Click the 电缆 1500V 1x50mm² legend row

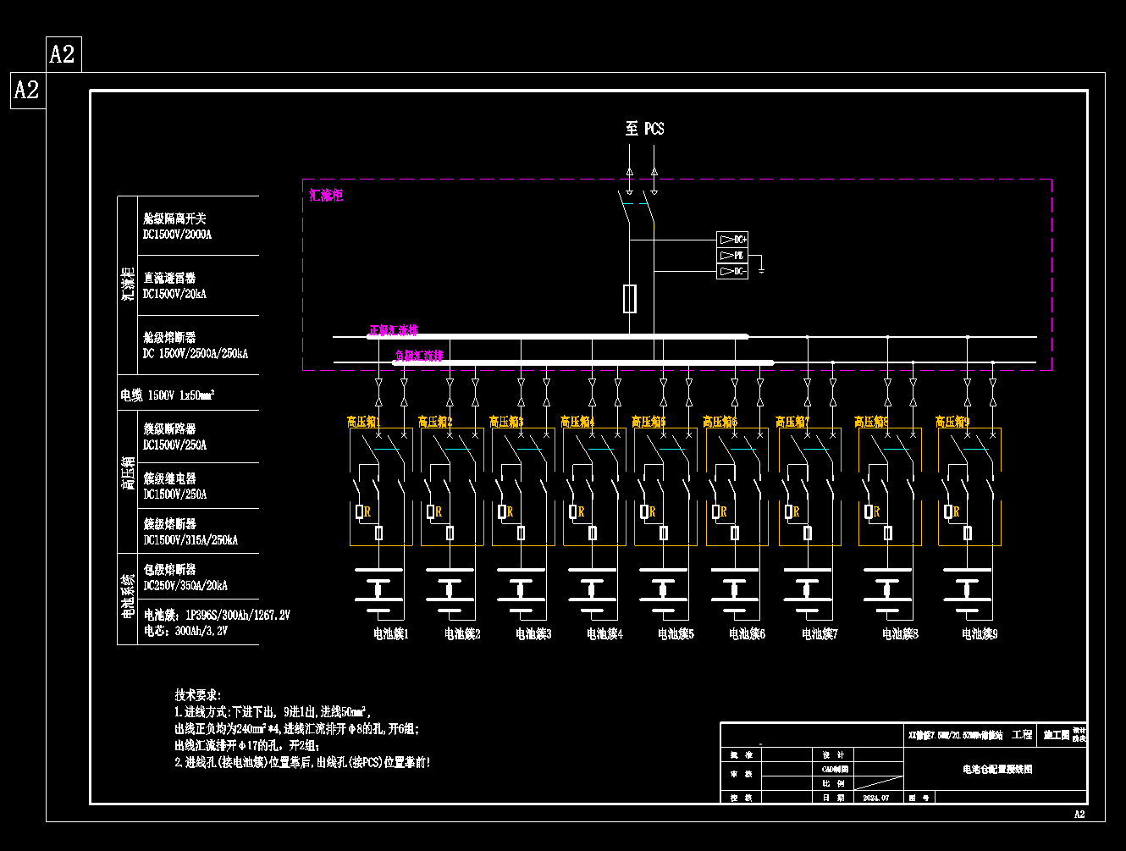pyautogui.click(x=168, y=395)
